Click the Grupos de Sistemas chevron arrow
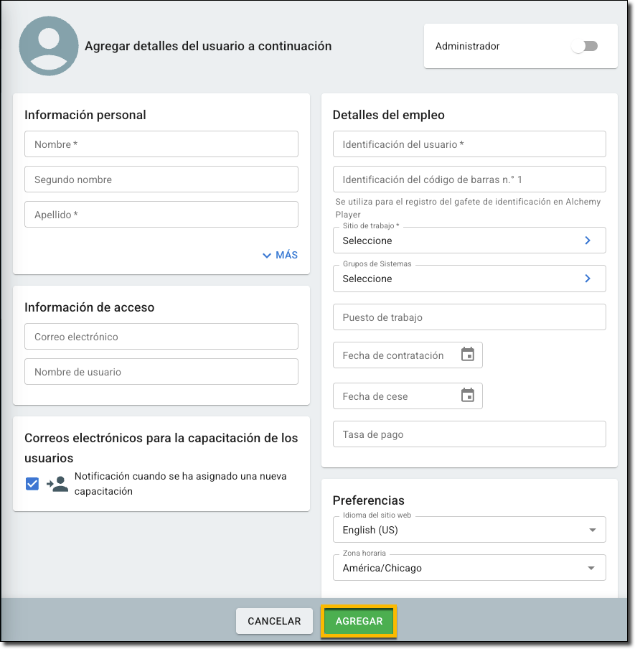The width and height of the screenshot is (635, 649). click(588, 279)
